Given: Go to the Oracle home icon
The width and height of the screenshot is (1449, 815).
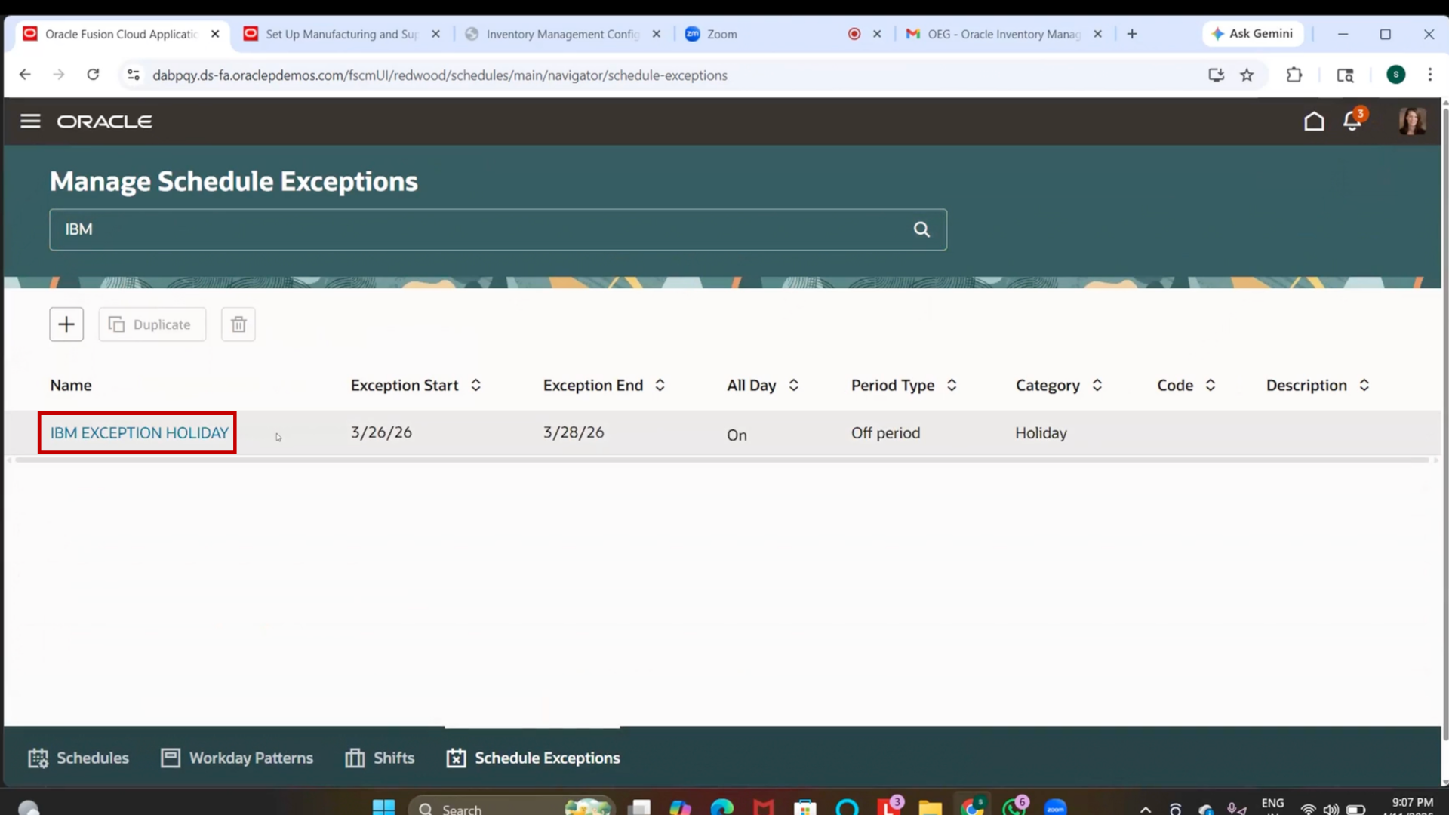Looking at the screenshot, I should pos(1314,121).
